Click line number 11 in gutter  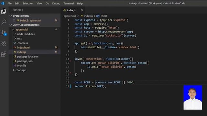(68, 59)
